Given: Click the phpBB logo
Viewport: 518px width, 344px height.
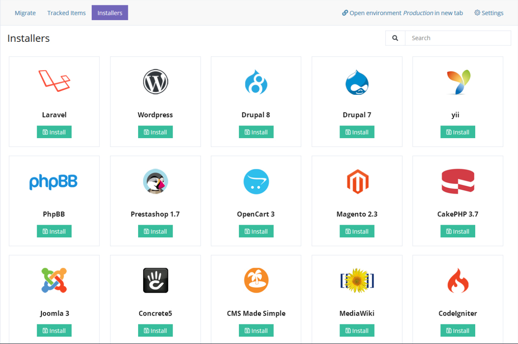Looking at the screenshot, I should click(53, 182).
